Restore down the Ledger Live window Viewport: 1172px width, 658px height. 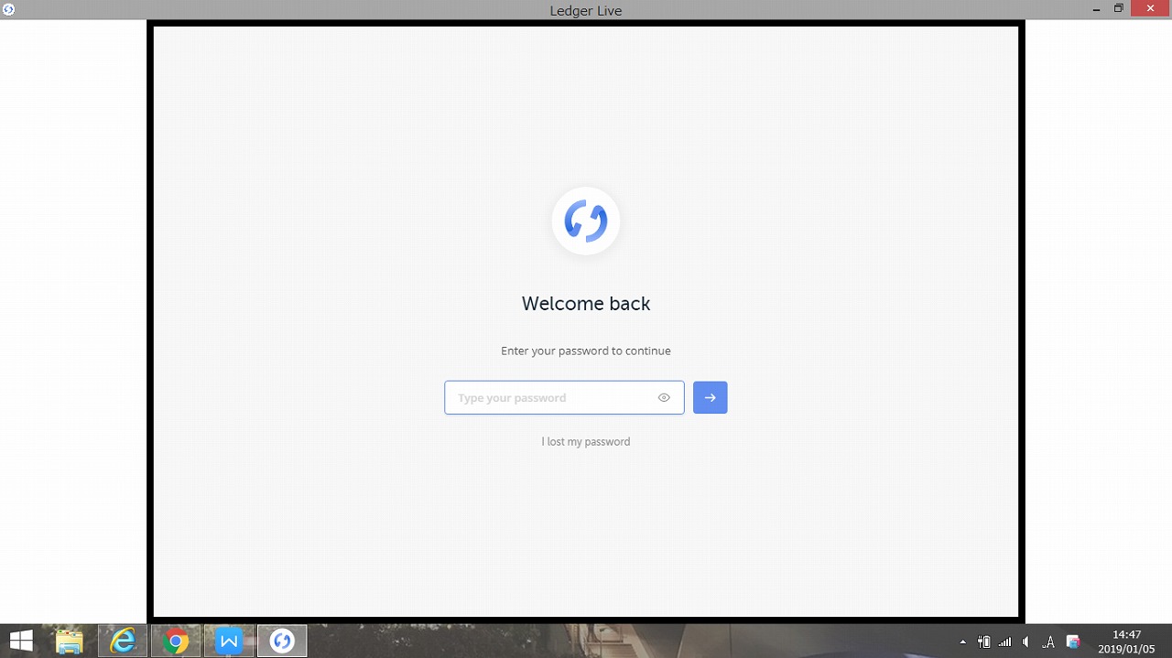1118,9
